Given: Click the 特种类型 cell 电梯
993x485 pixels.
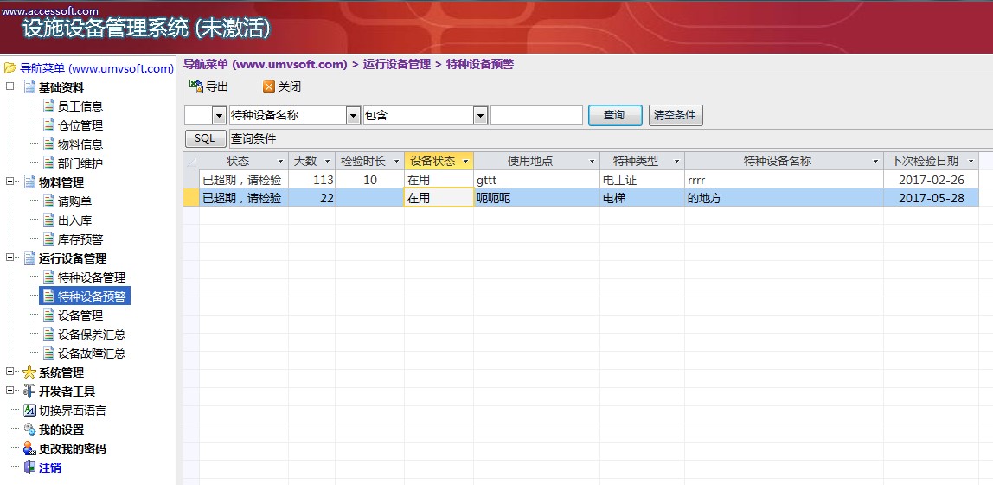Looking at the screenshot, I should tap(642, 198).
